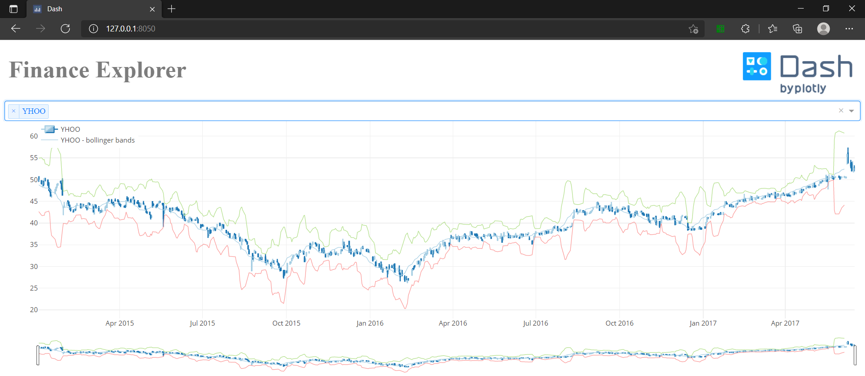
Task: Toggle the YHOO candlestick trace in legend
Action: (x=61, y=129)
